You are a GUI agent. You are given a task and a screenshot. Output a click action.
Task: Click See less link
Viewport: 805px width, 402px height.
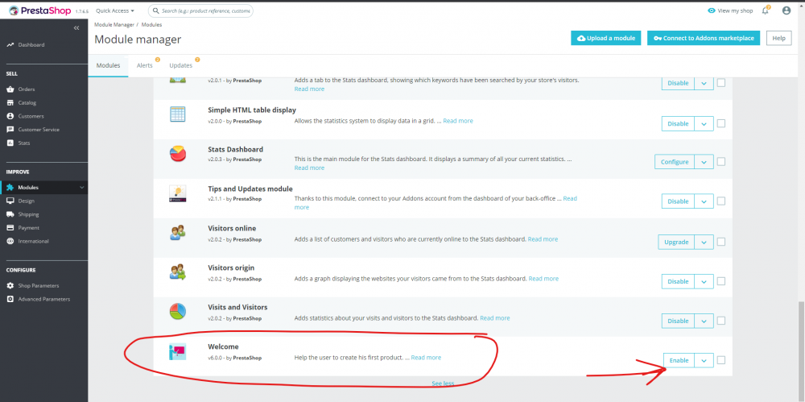tap(443, 383)
